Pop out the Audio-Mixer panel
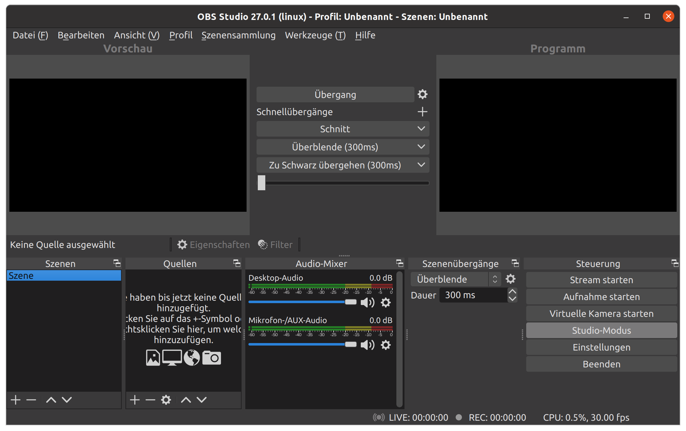 click(x=399, y=263)
